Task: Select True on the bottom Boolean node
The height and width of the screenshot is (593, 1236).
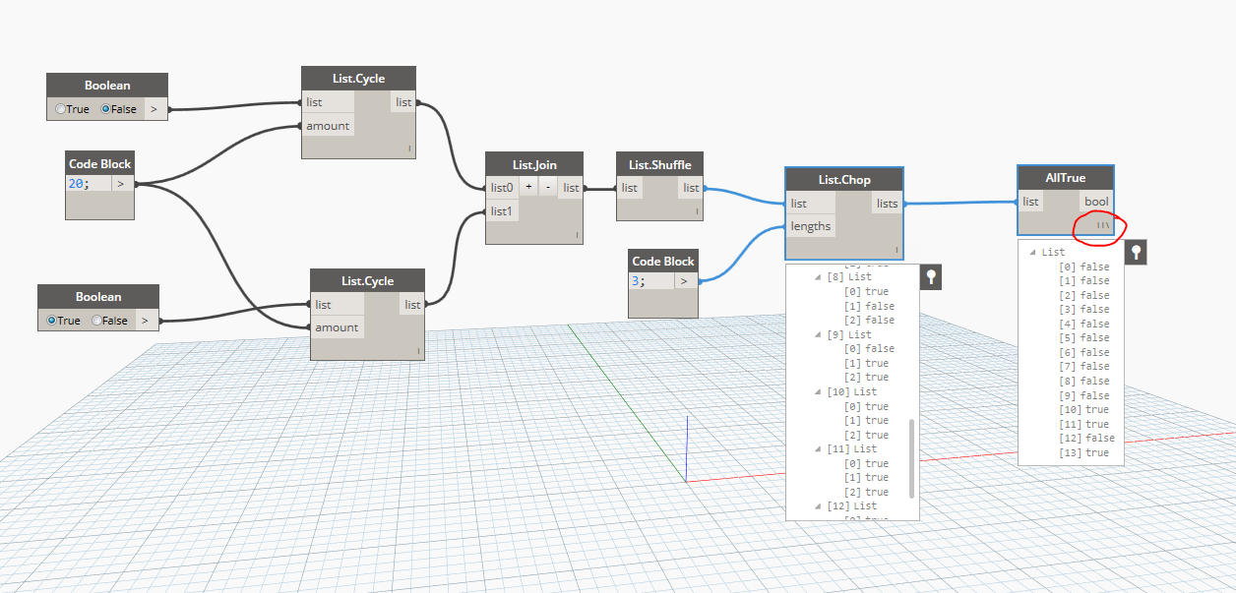Action: tap(51, 320)
